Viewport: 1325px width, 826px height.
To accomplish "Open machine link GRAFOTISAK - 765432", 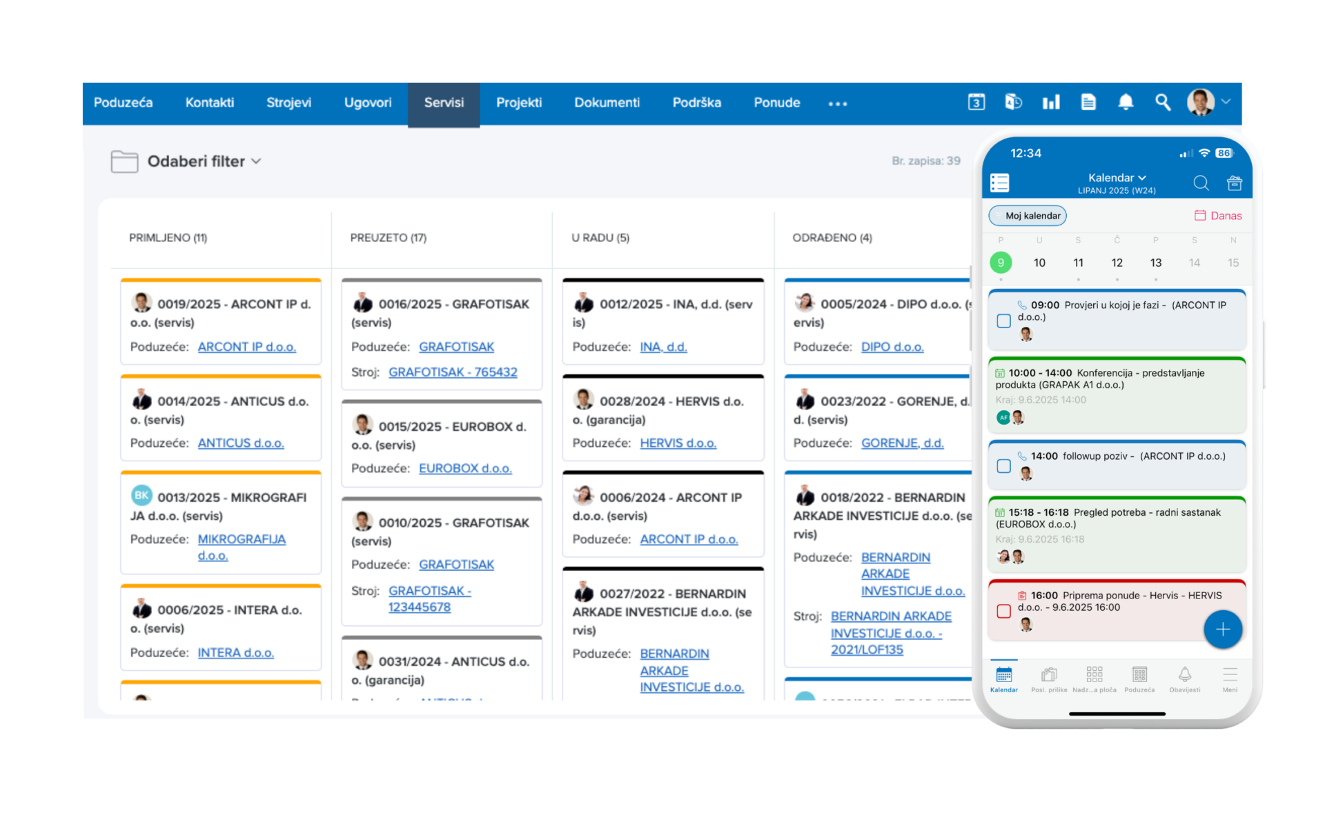I will (453, 372).
